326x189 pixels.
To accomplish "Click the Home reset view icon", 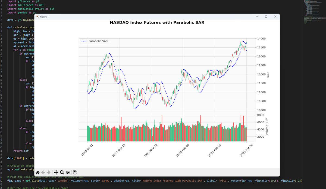I will coord(37,173).
